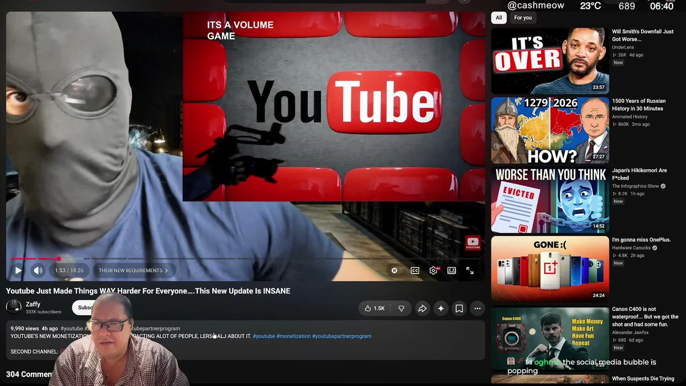Open the Animated History channel name
686x386 pixels.
click(630, 117)
